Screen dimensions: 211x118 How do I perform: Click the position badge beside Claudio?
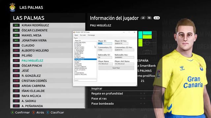[16, 46]
